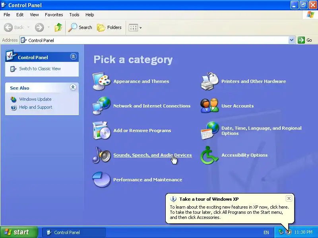Open the Back button history dropdown arrow
Image resolution: width=318 pixels, height=238 pixels.
tap(28, 27)
